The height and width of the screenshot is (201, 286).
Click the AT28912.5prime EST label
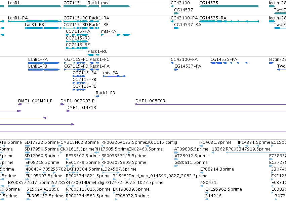click(191, 156)
